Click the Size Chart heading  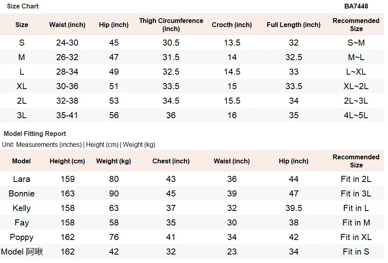pyautogui.click(x=23, y=6)
